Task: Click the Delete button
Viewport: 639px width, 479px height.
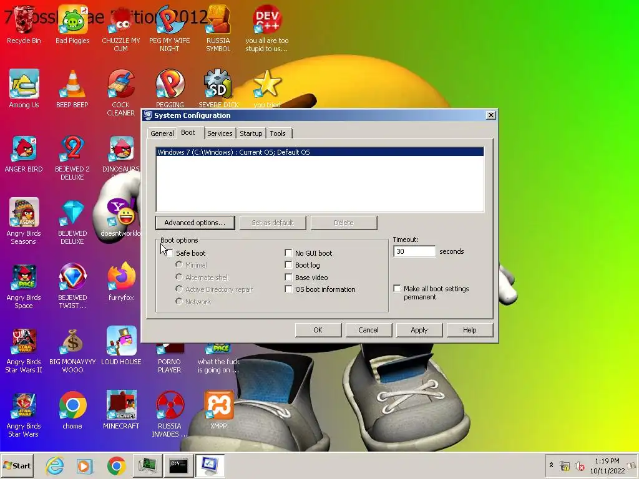Action: click(x=344, y=223)
